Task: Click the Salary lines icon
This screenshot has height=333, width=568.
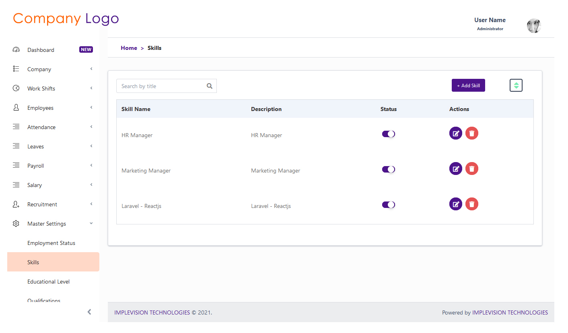Action: (x=16, y=185)
